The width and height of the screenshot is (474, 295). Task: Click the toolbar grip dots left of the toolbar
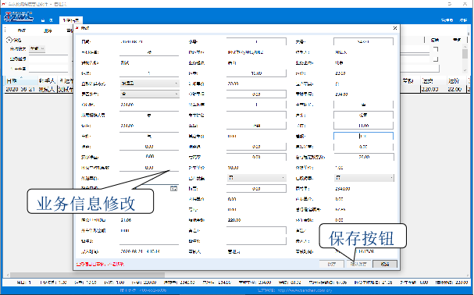click(5, 30)
